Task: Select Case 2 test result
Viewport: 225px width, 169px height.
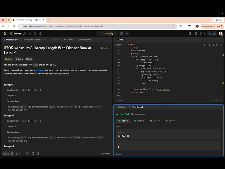Action: click(139, 121)
